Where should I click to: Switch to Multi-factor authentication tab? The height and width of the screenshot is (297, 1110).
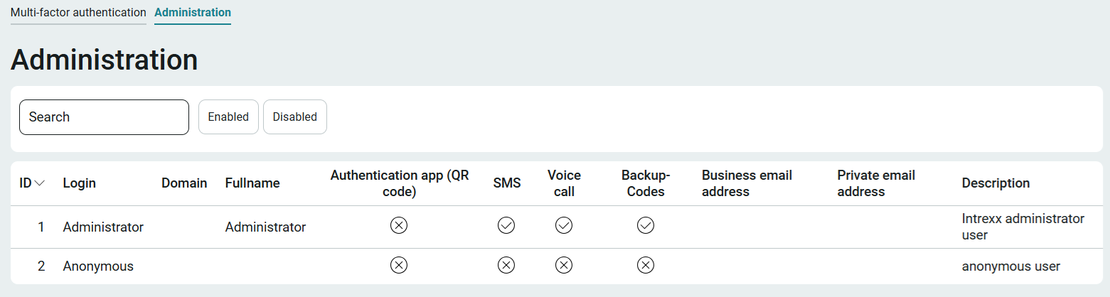[x=78, y=13]
